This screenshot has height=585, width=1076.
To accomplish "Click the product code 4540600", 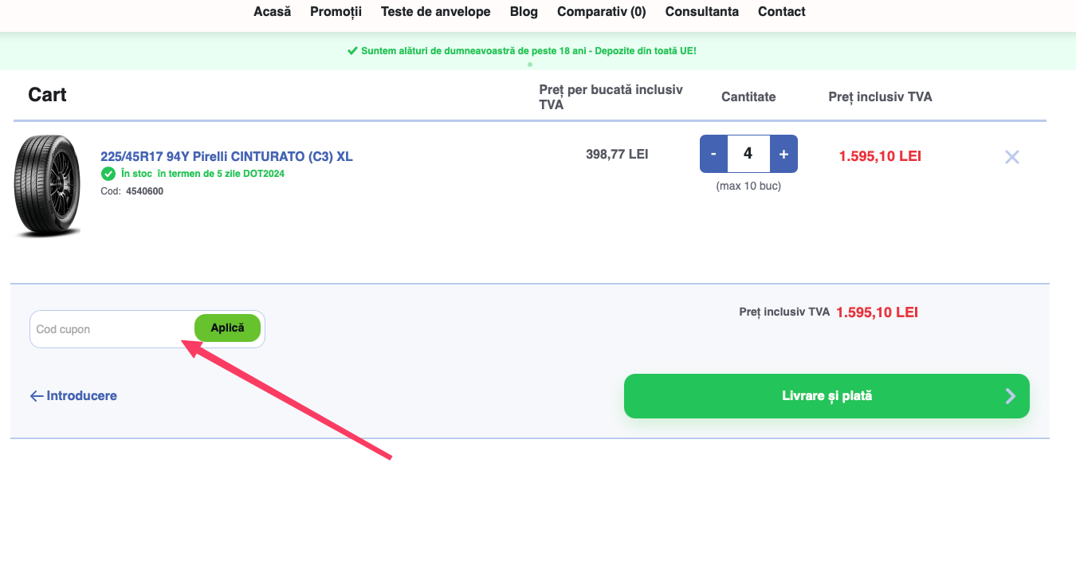I will pos(144,191).
